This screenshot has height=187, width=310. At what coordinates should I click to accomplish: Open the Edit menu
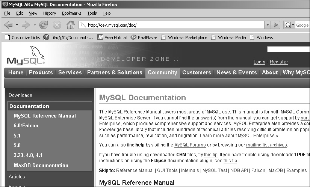(x=20, y=13)
